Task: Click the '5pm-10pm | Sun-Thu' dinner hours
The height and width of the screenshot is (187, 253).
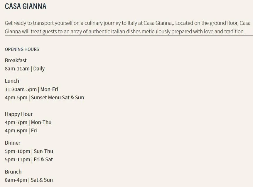Action: point(29,151)
